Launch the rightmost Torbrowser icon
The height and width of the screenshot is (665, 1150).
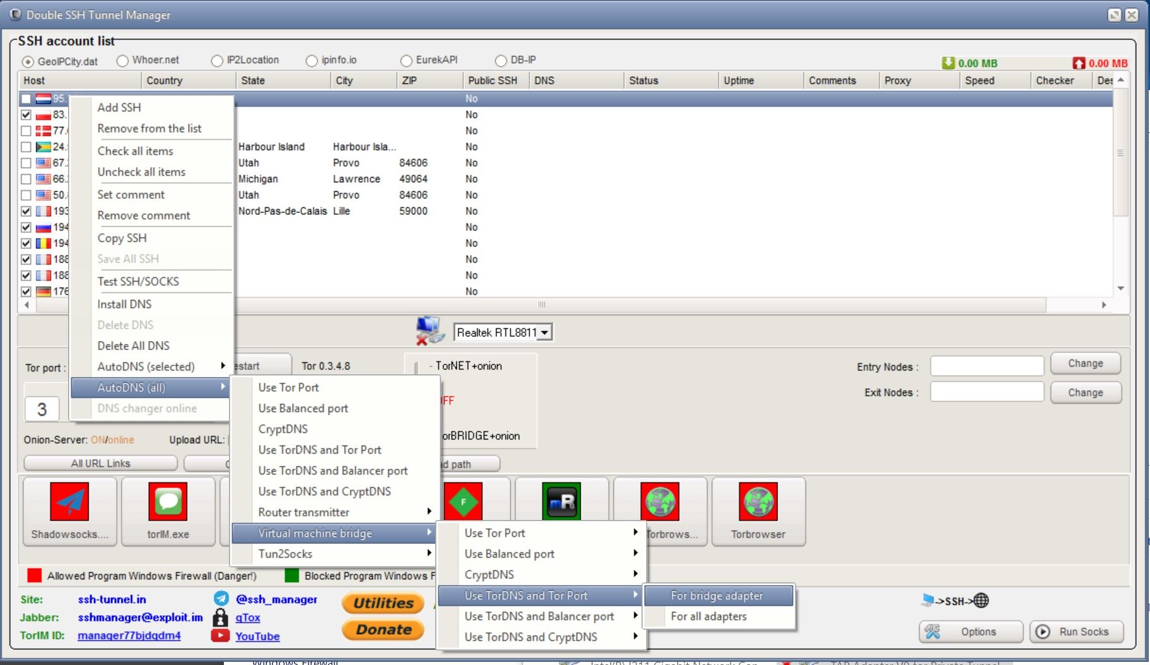[758, 502]
